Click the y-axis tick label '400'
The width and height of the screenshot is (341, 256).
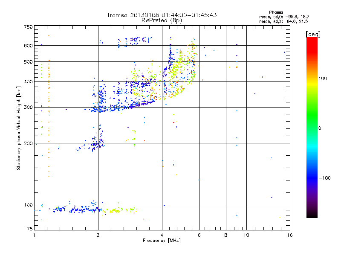tap(28, 82)
